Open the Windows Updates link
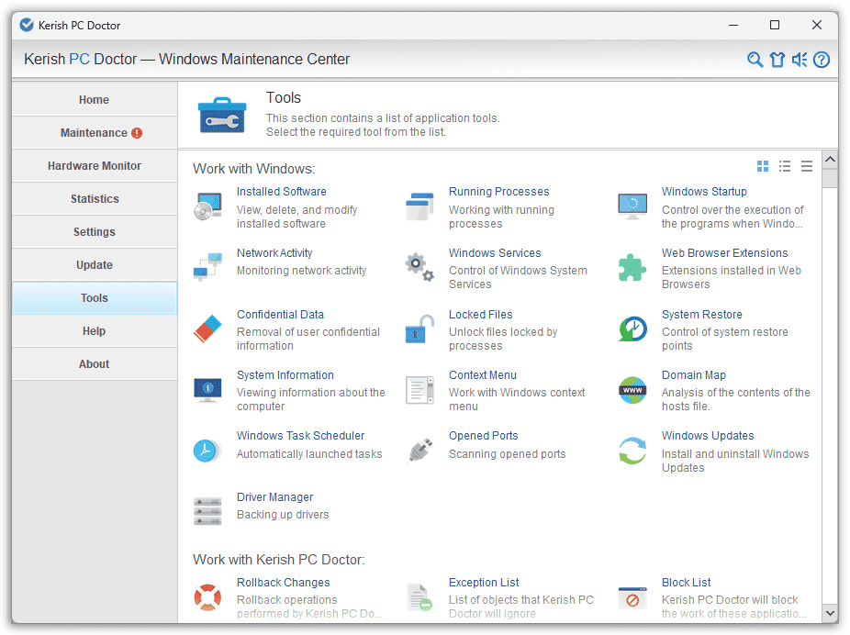 coord(708,436)
